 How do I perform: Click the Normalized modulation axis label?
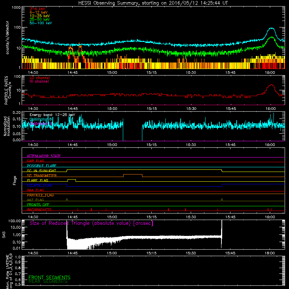[x=7, y=126]
